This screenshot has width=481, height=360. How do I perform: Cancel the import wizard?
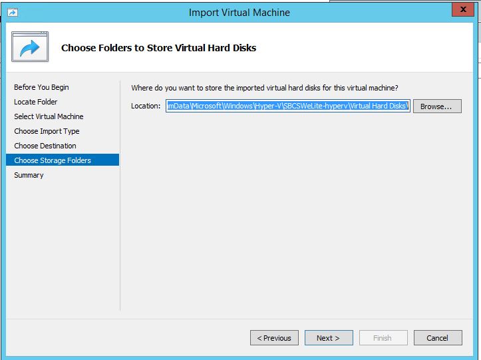point(437,338)
